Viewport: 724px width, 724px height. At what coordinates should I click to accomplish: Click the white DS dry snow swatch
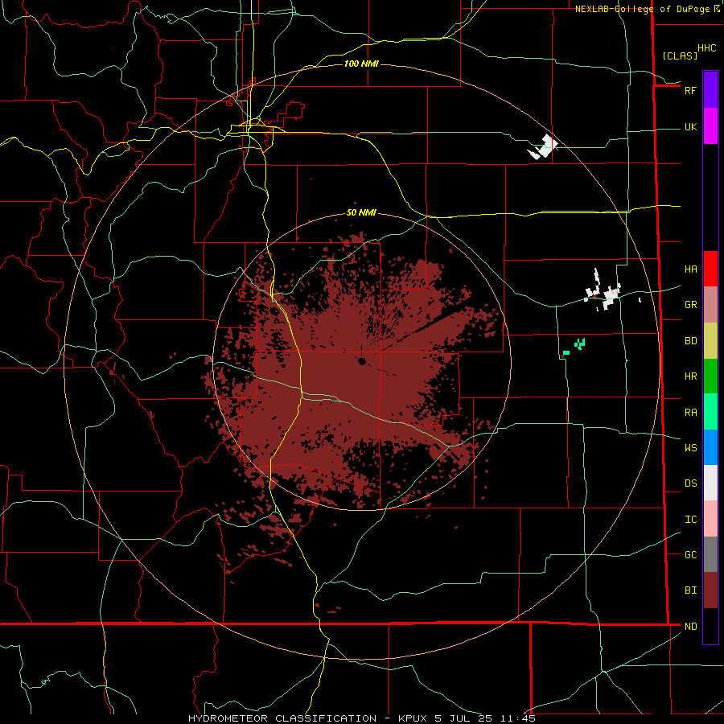pyautogui.click(x=710, y=483)
